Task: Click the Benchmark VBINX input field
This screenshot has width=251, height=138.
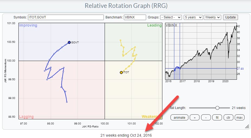Action: (x=135, y=17)
